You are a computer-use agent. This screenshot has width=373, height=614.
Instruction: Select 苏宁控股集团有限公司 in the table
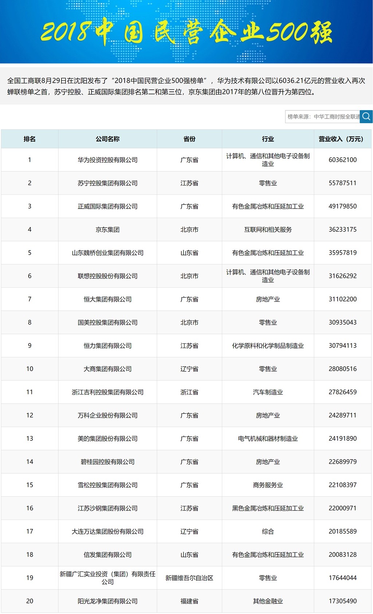coord(107,183)
